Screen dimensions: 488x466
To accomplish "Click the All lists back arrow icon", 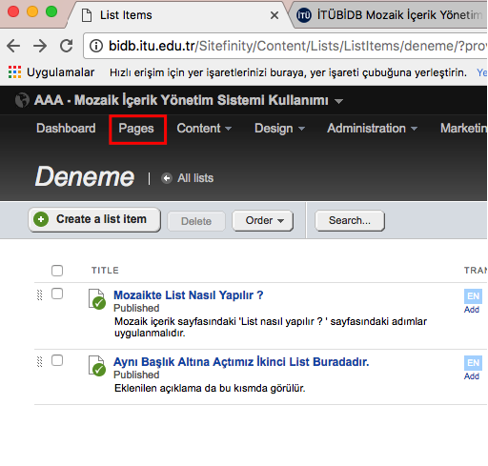I will click(x=167, y=178).
